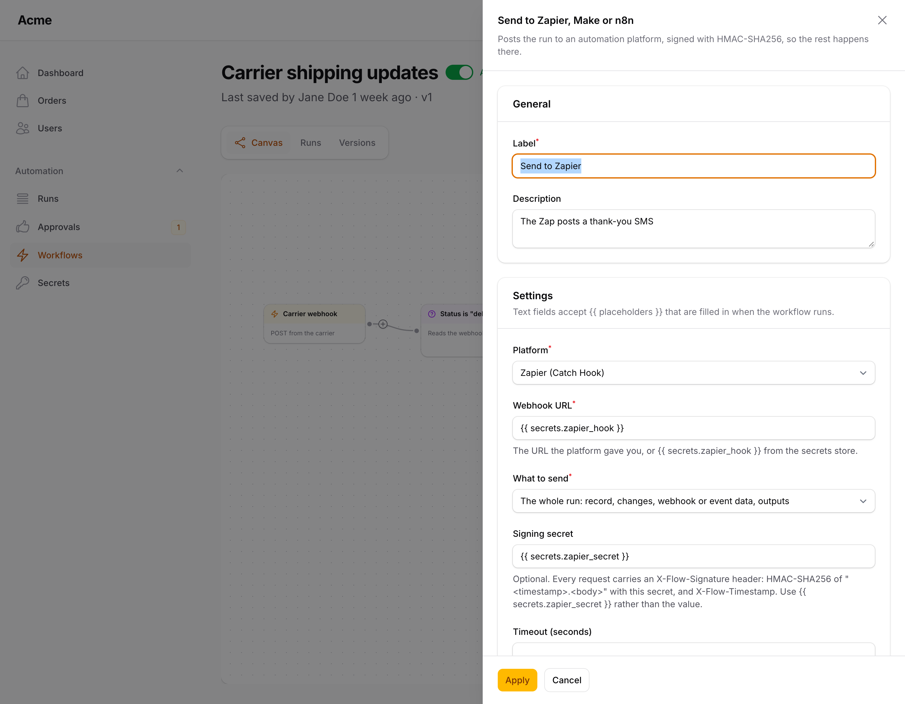The width and height of the screenshot is (905, 704).
Task: Click the Signing secret field
Action: (694, 557)
